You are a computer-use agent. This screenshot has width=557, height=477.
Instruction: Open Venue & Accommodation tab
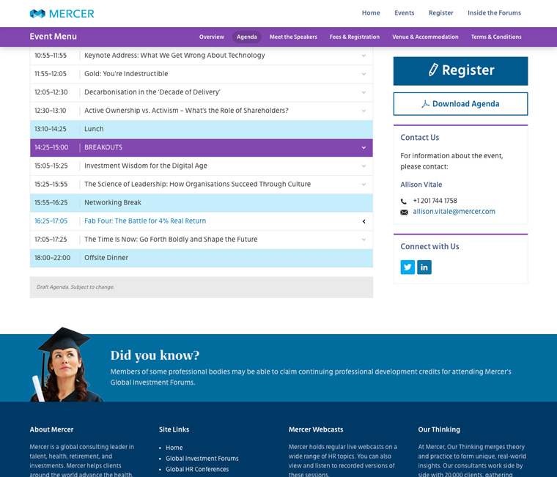click(x=425, y=37)
